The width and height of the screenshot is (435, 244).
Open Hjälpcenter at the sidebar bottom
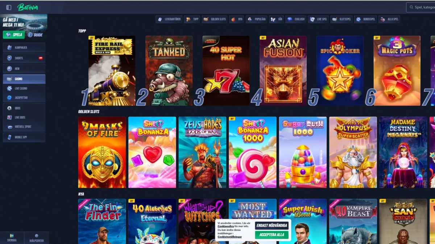(x=36, y=238)
